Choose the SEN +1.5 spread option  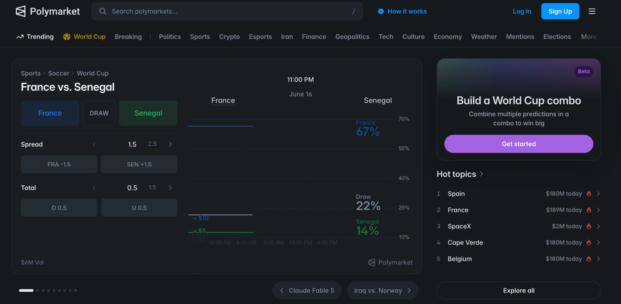tap(139, 164)
